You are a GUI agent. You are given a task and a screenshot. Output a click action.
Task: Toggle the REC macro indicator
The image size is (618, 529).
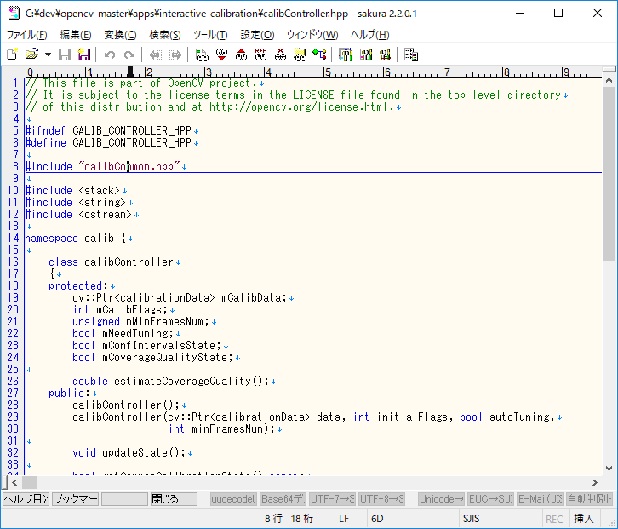tap(554, 518)
